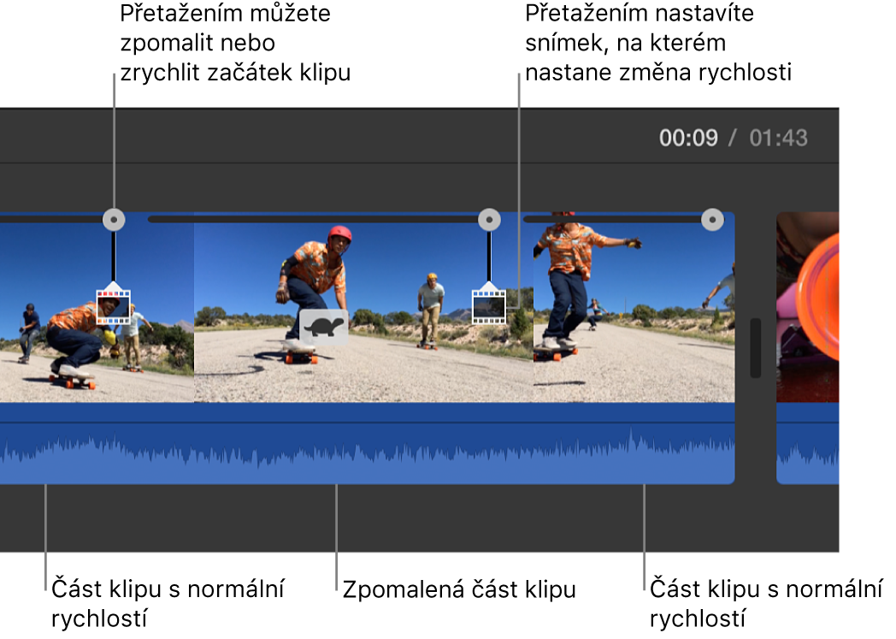Click the vertical line above second filmstrip marker
This screenshot has width=896, height=639.
click(x=489, y=256)
